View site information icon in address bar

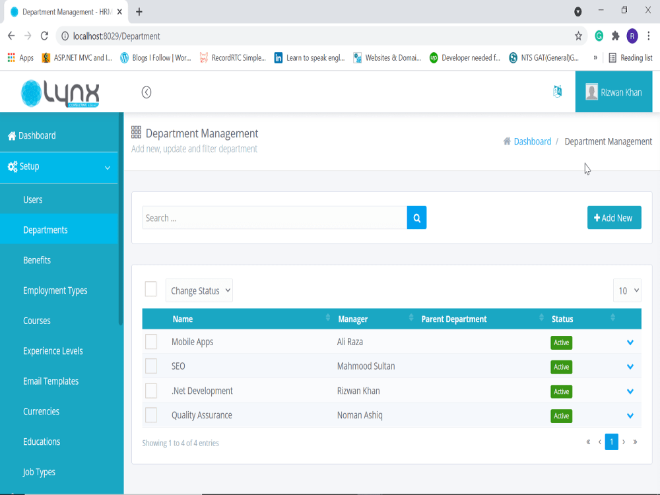pos(65,36)
